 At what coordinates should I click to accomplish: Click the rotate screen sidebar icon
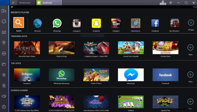point(4,21)
